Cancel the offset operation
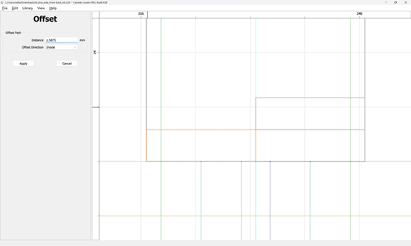Viewport: 411px width, 246px height. coord(67,64)
